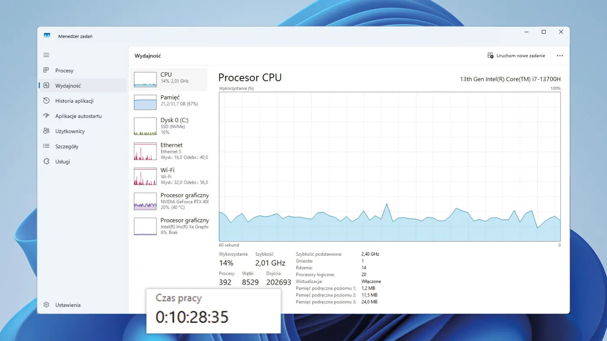Open the three-dot more options menu

click(x=560, y=55)
